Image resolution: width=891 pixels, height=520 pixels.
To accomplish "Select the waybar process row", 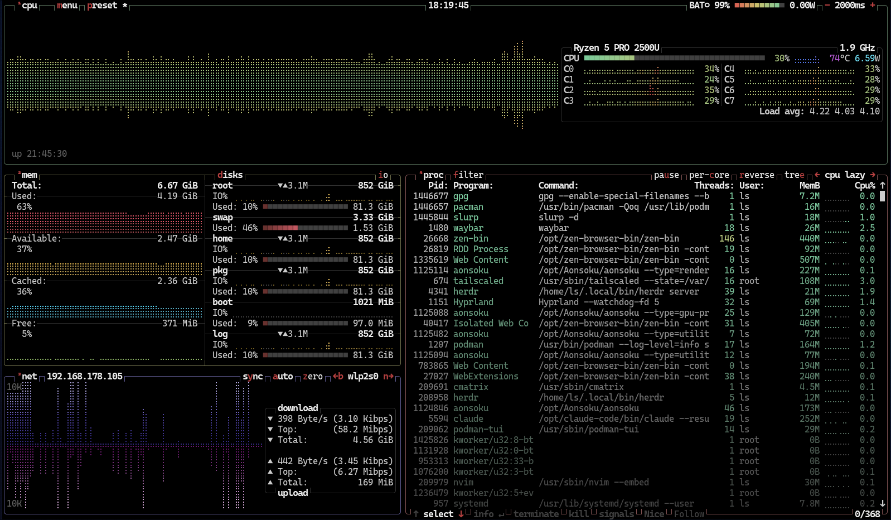I will (644, 228).
